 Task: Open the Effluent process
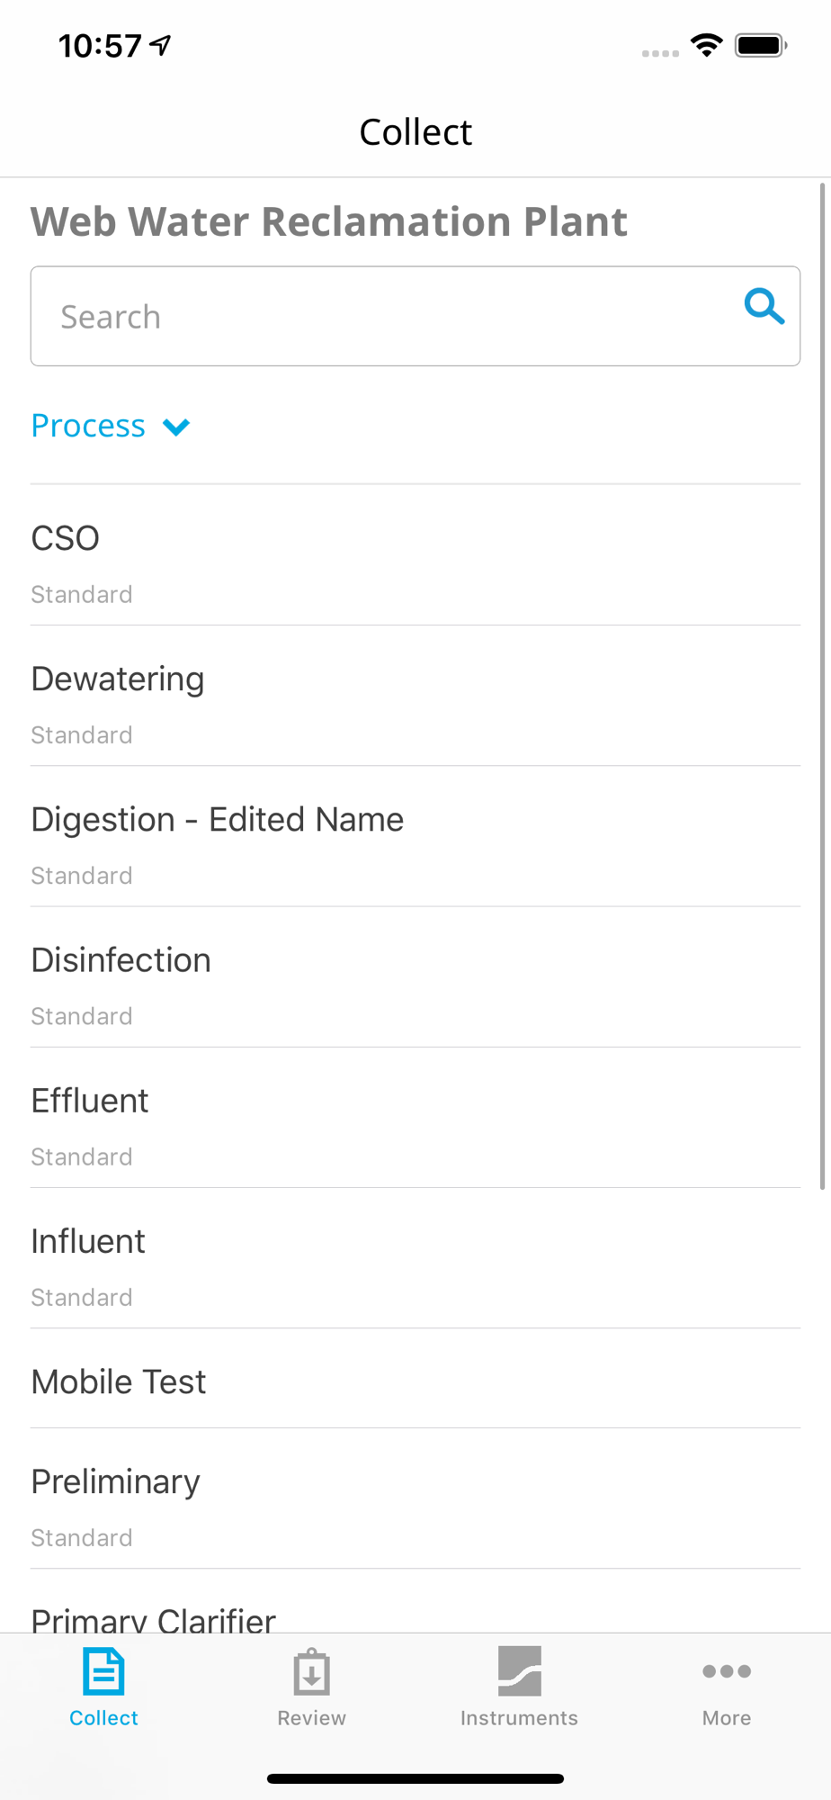415,1117
